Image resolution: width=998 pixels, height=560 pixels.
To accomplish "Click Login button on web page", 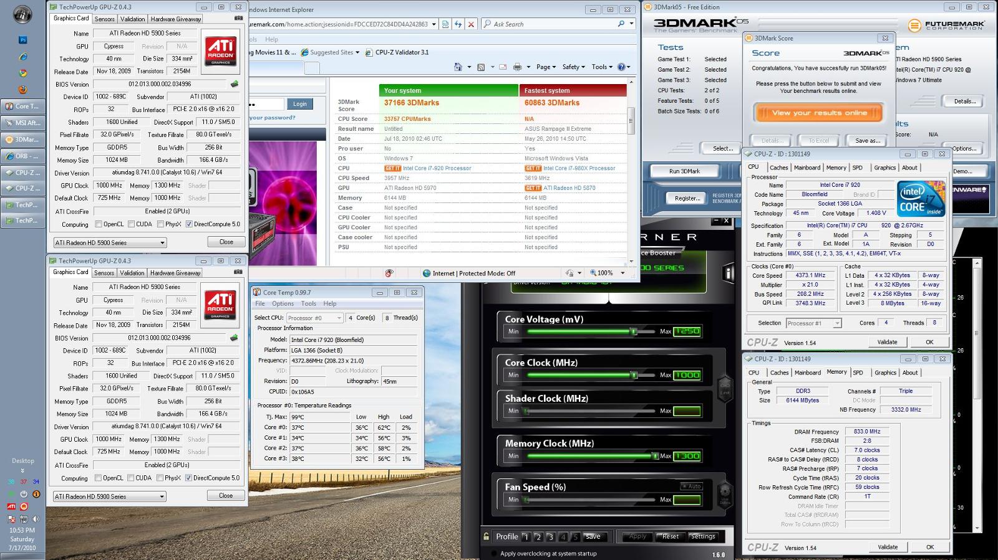I will [300, 104].
